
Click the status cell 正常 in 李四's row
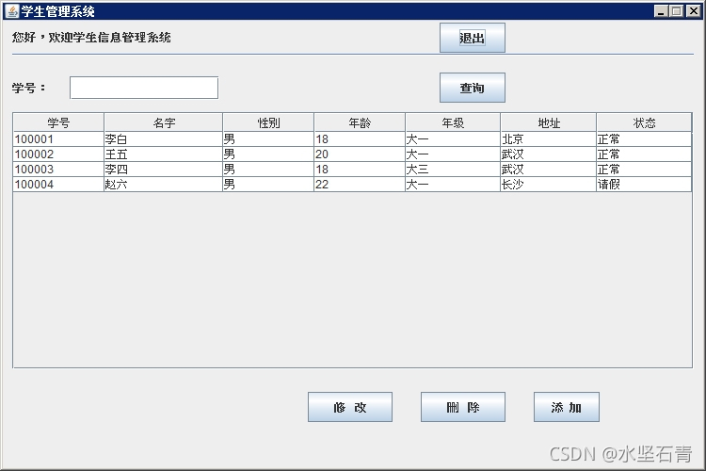[644, 169]
